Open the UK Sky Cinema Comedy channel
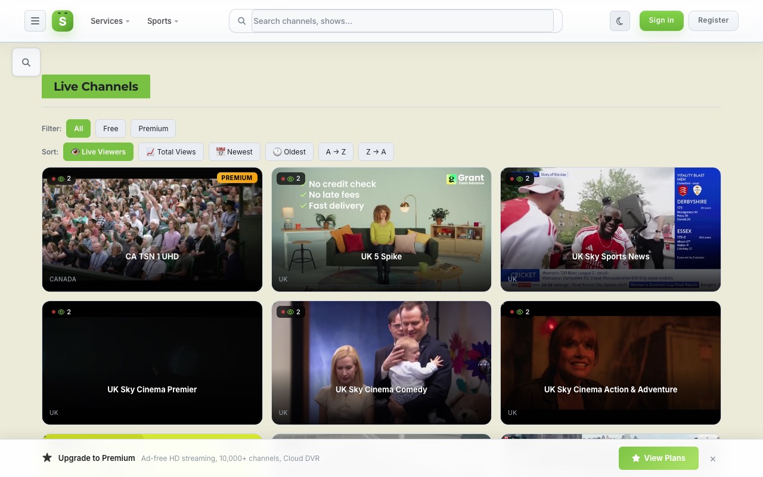Viewport: 763px width, 477px height. click(x=381, y=363)
